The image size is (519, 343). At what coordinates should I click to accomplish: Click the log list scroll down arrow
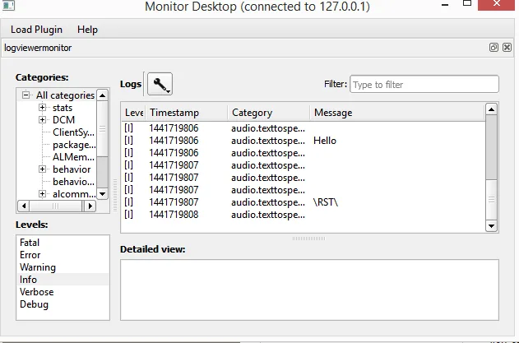pos(491,226)
